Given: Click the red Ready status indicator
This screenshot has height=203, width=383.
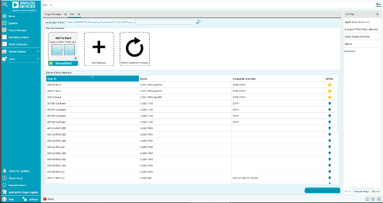Looking at the screenshot, I should click(45, 199).
